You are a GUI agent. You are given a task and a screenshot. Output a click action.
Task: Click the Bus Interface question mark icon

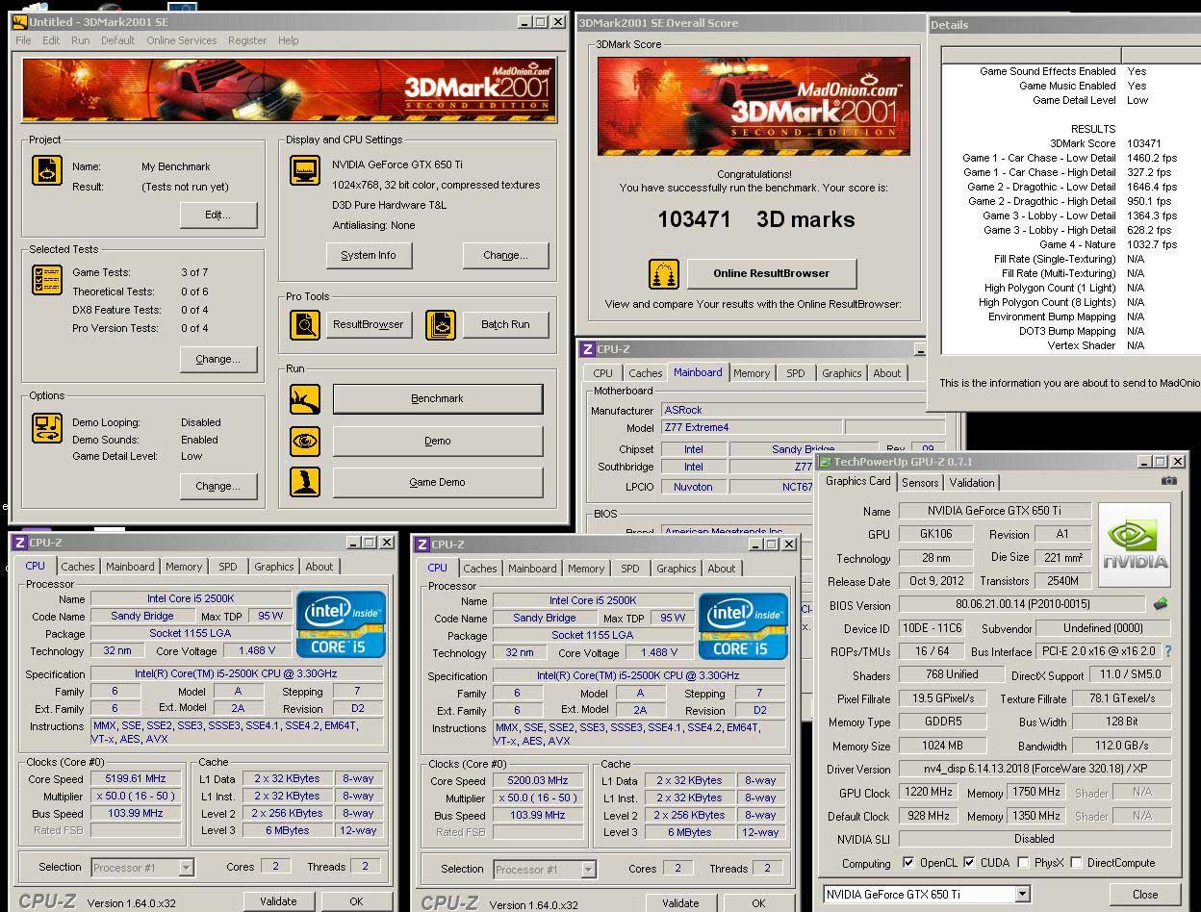(1168, 651)
